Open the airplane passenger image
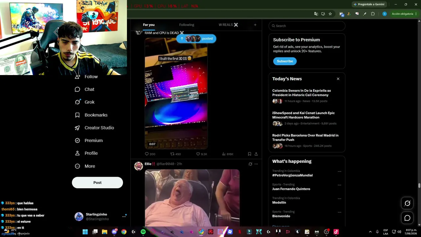The width and height of the screenshot is (421, 237). 192,198
